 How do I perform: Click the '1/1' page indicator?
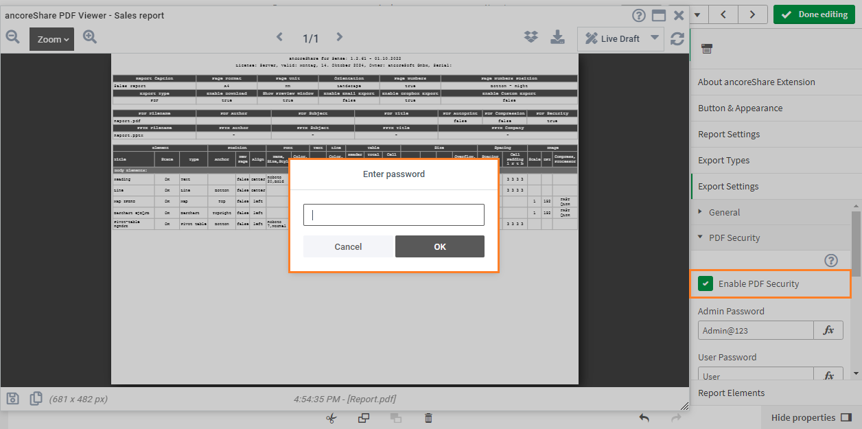(x=310, y=38)
